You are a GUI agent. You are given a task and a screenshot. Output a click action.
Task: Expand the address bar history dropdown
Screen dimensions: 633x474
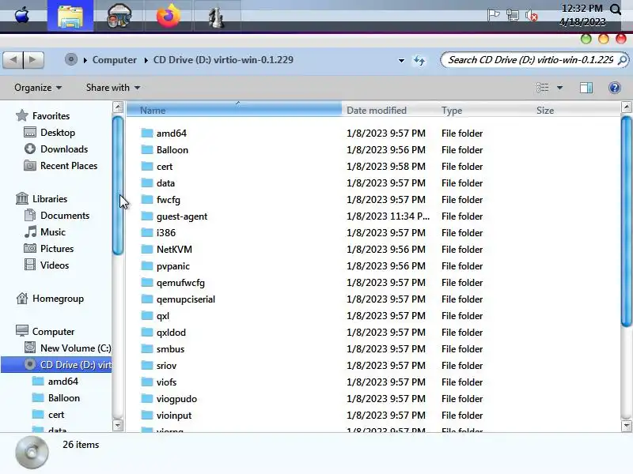tap(401, 61)
